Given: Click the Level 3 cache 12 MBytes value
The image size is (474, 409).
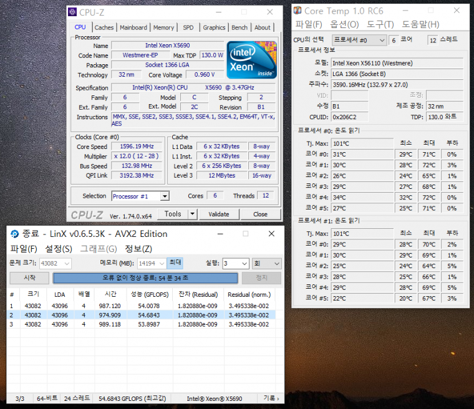Looking at the screenshot, I should 222,175.
